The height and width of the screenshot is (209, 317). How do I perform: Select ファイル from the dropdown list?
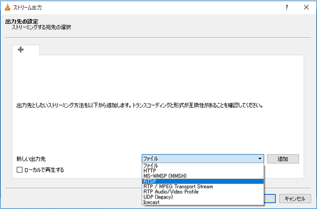click(x=203, y=165)
